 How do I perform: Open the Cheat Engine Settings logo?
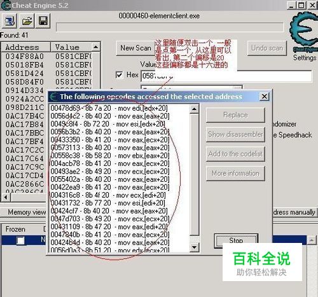(x=303, y=32)
